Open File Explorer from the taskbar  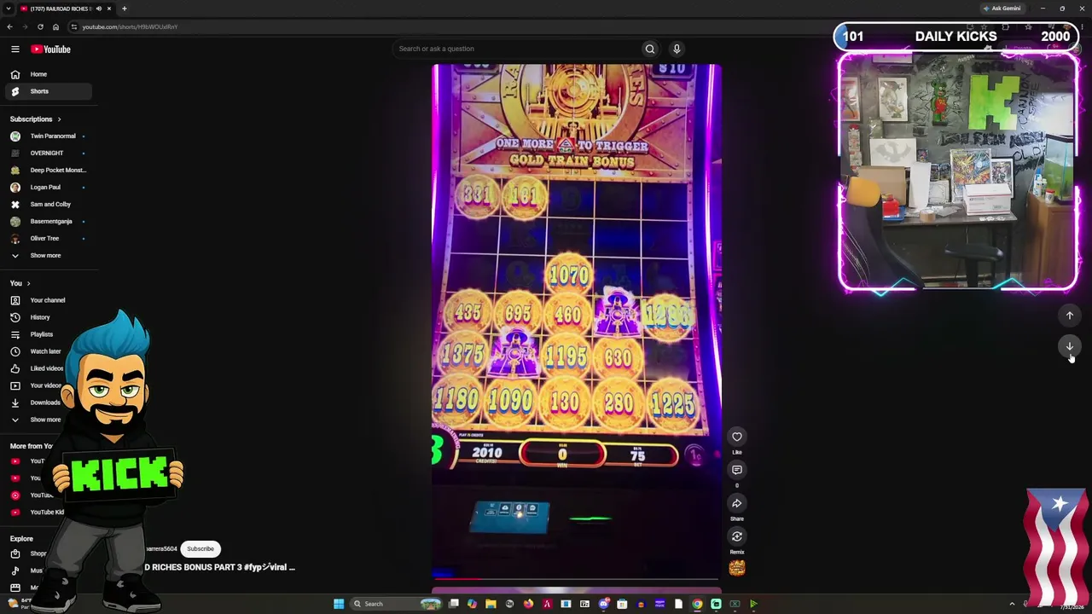[x=491, y=604]
